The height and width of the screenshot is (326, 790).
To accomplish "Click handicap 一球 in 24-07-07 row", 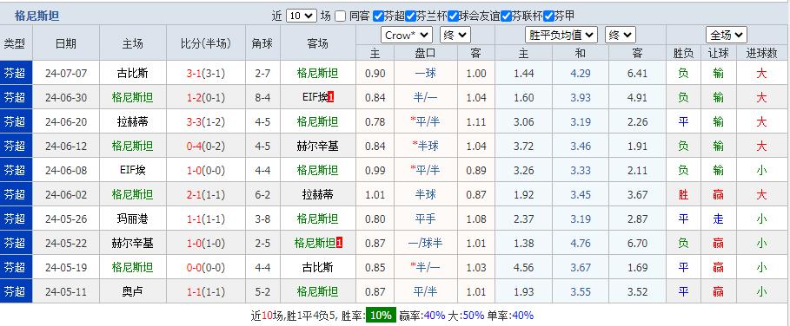I will 425,74.
